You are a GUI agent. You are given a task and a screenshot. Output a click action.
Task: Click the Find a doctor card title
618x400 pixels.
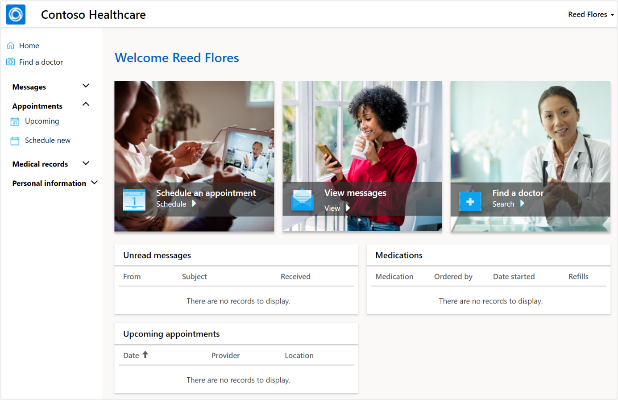518,193
